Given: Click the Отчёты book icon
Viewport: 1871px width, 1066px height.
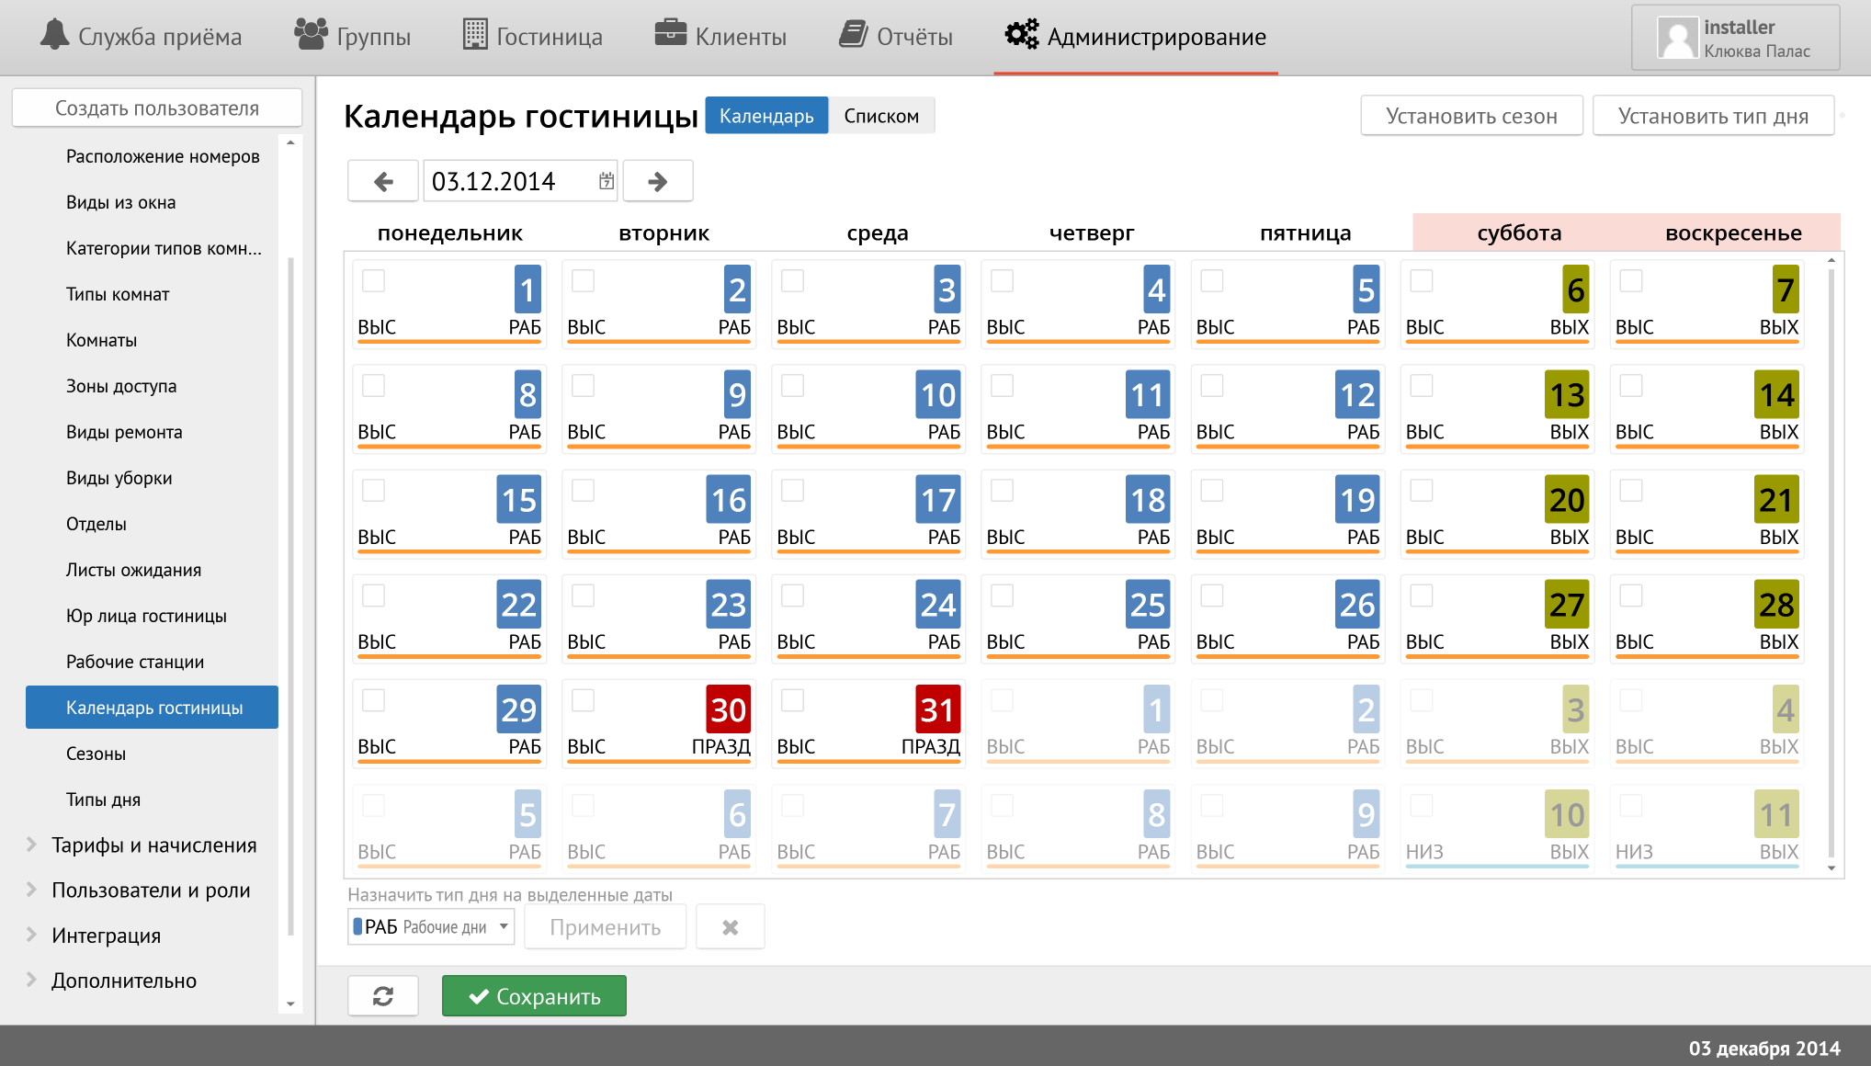Looking at the screenshot, I should pos(853,35).
